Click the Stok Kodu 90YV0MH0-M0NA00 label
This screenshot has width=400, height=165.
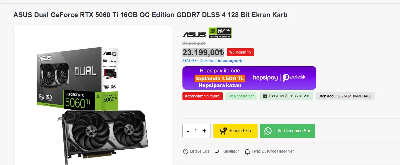click(x=345, y=96)
